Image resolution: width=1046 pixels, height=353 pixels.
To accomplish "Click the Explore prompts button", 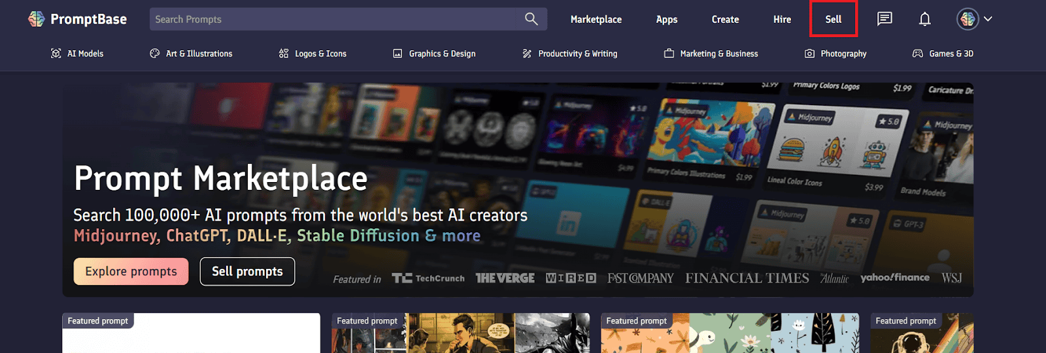I will click(131, 271).
